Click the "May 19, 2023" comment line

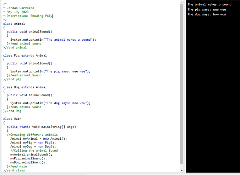tap(16, 12)
